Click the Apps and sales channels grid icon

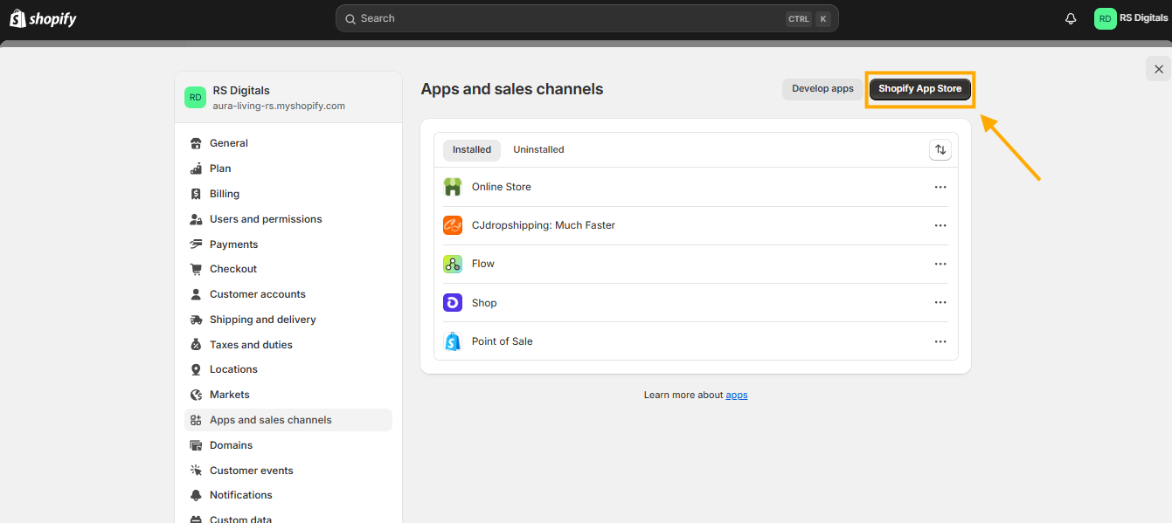click(196, 420)
